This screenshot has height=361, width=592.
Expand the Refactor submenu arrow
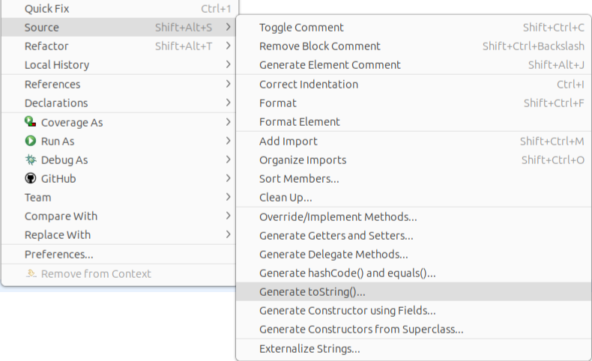(228, 46)
